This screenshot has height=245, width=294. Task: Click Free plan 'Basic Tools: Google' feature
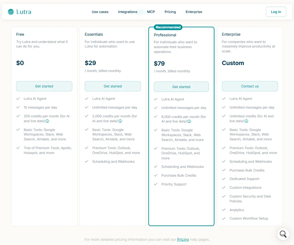pyautogui.click(x=45, y=134)
